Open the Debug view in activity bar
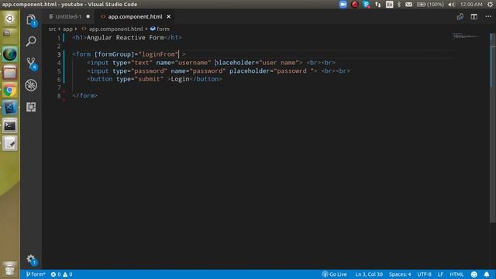Image resolution: width=496 pixels, height=279 pixels. pyautogui.click(x=31, y=85)
